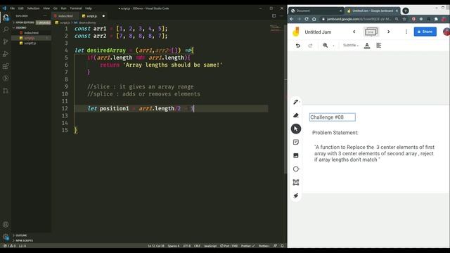Image resolution: width=450 pixels, height=253 pixels.
Task: Open the Chrome extensions puzzle icon
Action: click(x=436, y=19)
